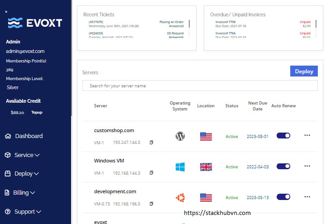
Task: Click the Location column header
Action: [x=206, y=106]
